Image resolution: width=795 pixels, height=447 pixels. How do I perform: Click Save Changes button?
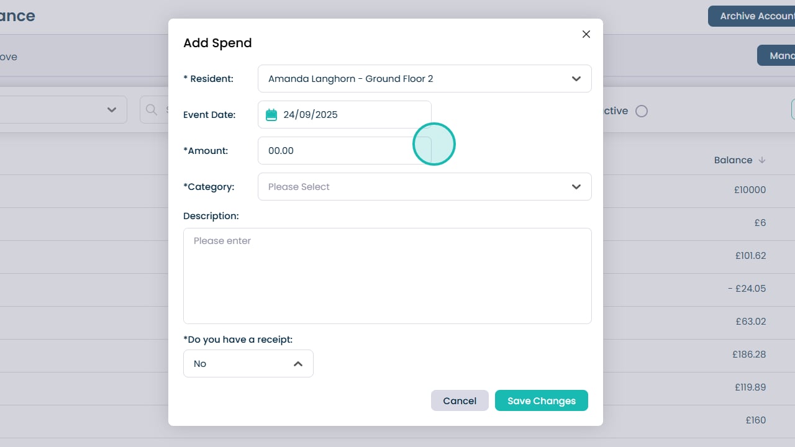click(541, 401)
